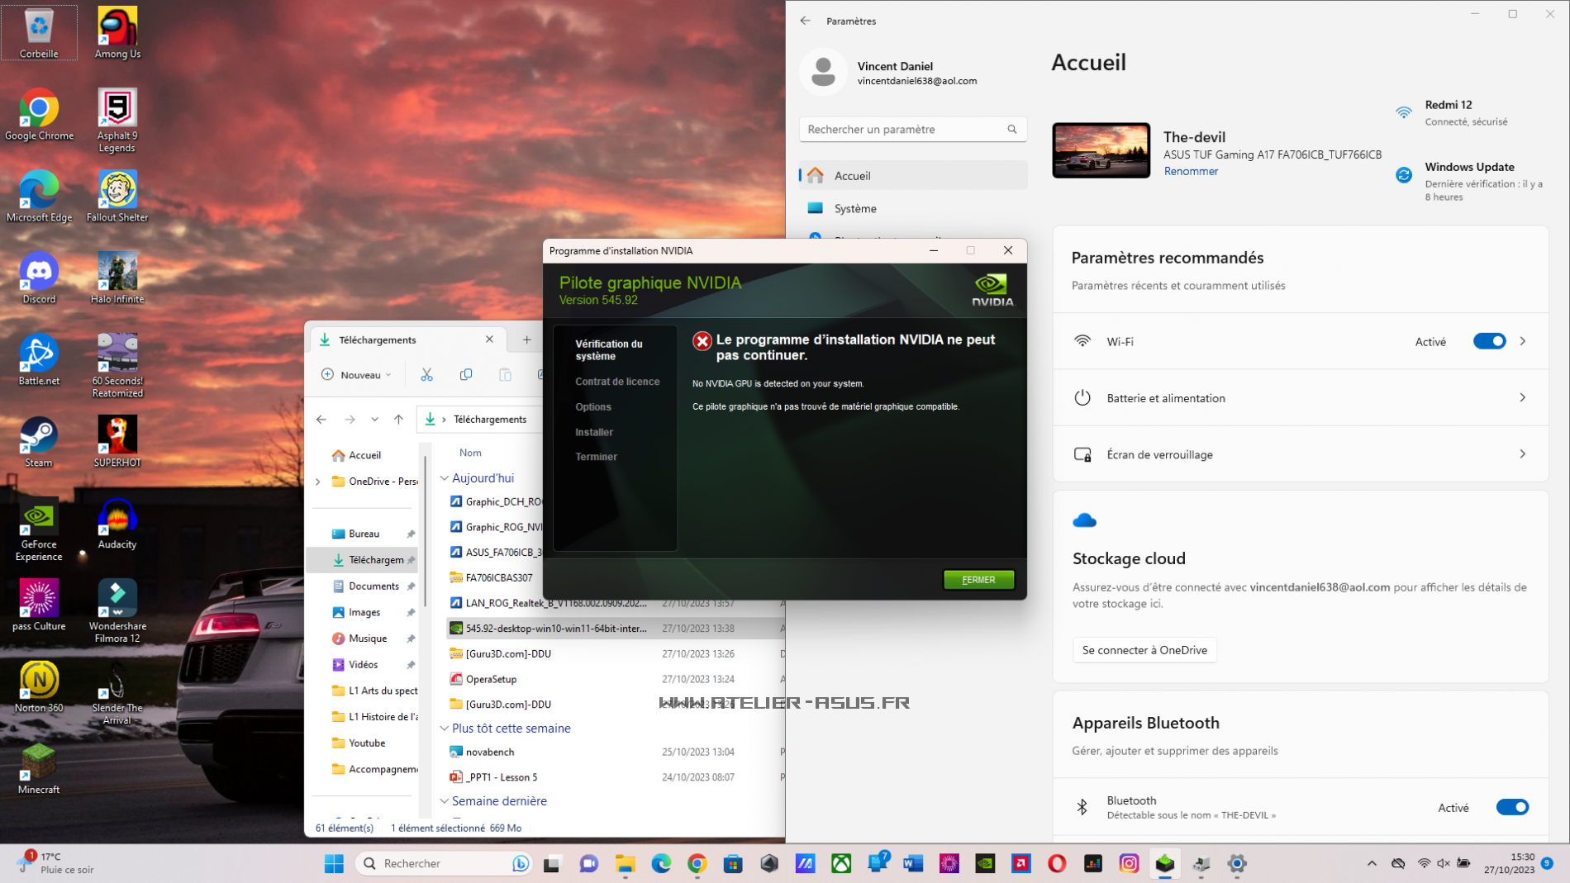Select Système in Paramètres sidebar
Screen dimensions: 1570x883
coord(913,208)
